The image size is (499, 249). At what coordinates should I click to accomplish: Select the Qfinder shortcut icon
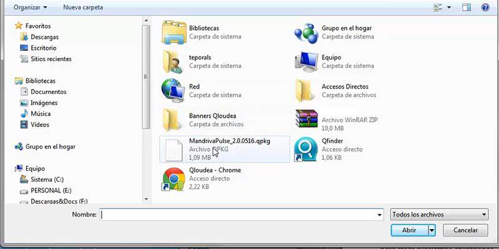tap(306, 149)
